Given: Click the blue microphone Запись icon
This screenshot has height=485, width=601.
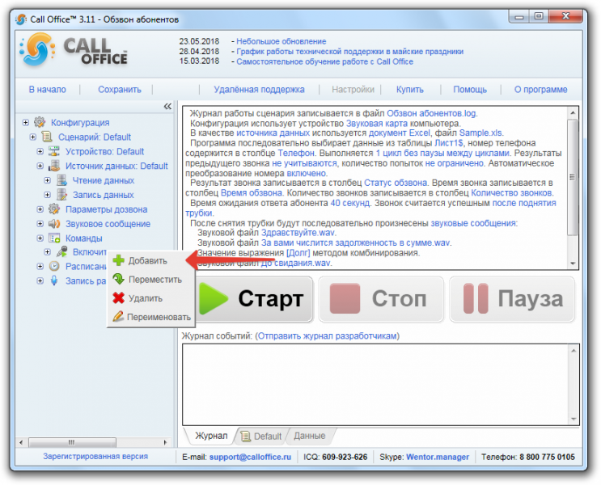Looking at the screenshot, I should 54,280.
